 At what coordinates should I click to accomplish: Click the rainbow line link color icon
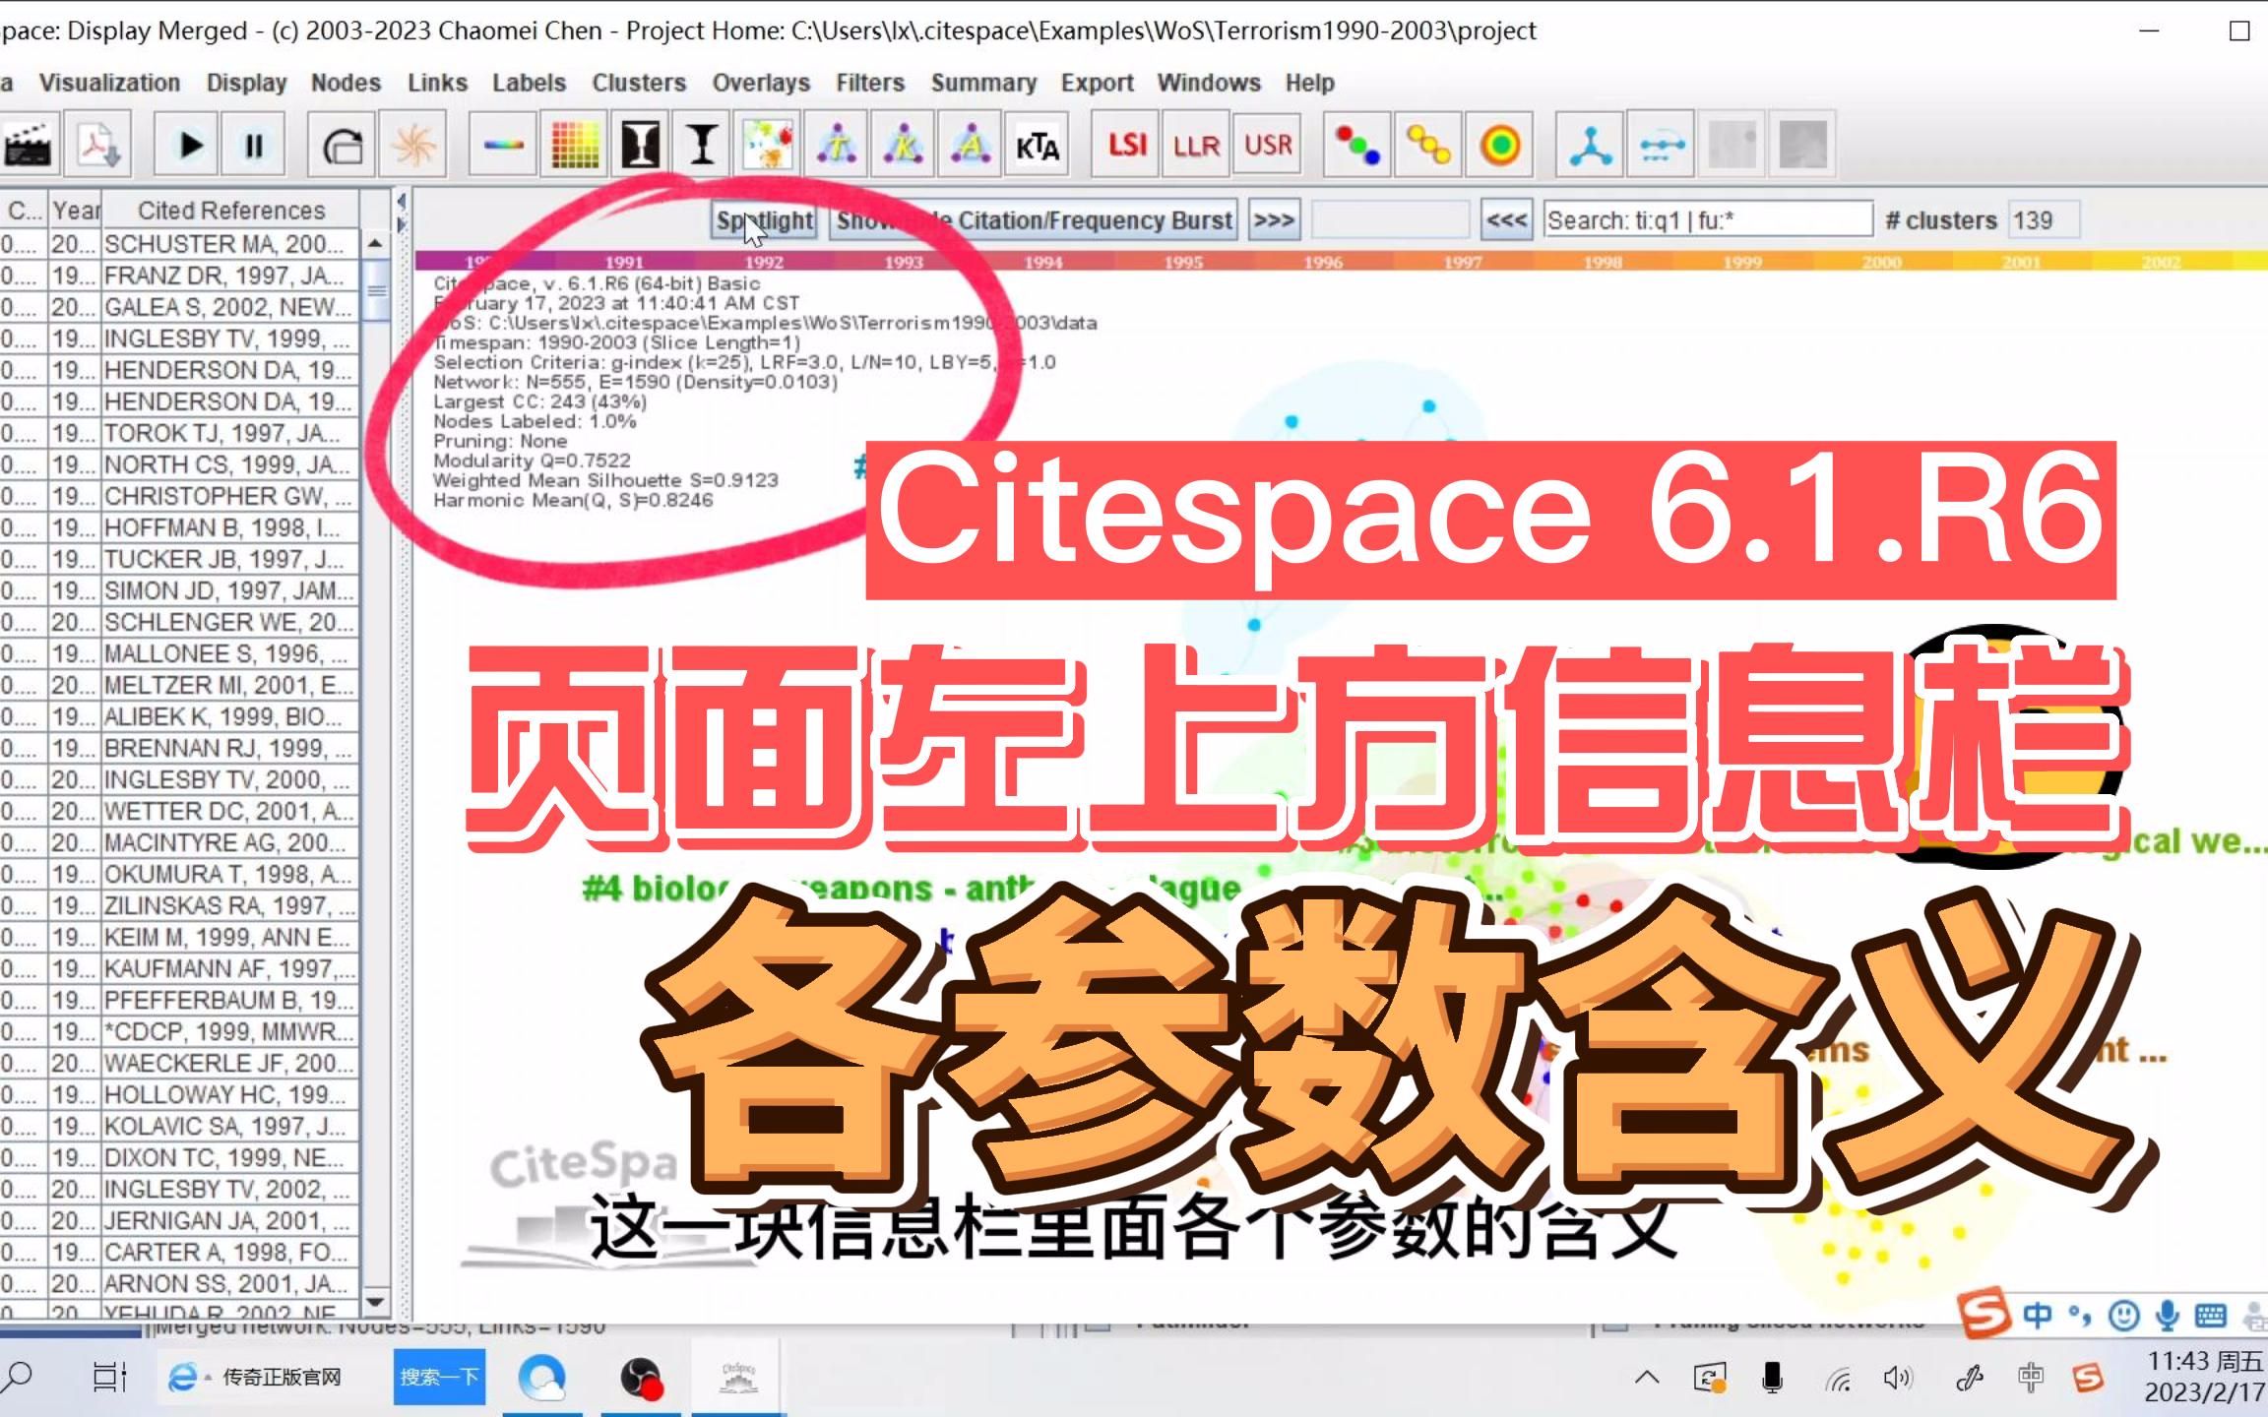(503, 146)
